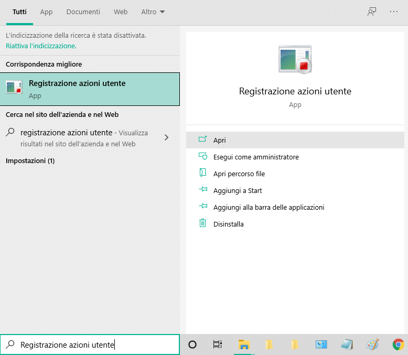Switch to the Documenti tab
Viewport: 408px width, 355px height.
[83, 12]
